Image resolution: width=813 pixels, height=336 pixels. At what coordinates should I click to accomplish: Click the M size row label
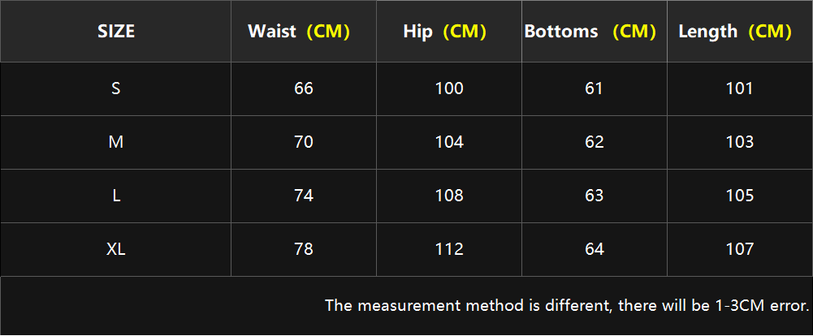115,142
